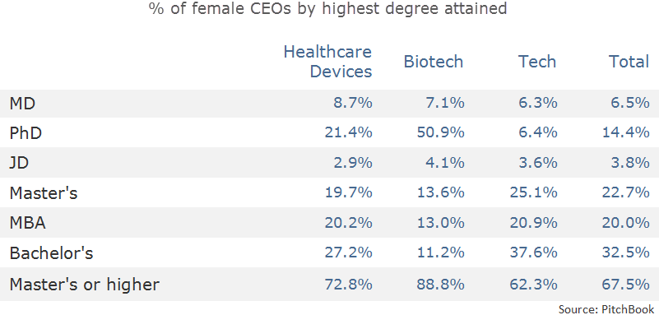This screenshot has width=659, height=315.
Task: Select the Total column header
Action: click(x=629, y=62)
